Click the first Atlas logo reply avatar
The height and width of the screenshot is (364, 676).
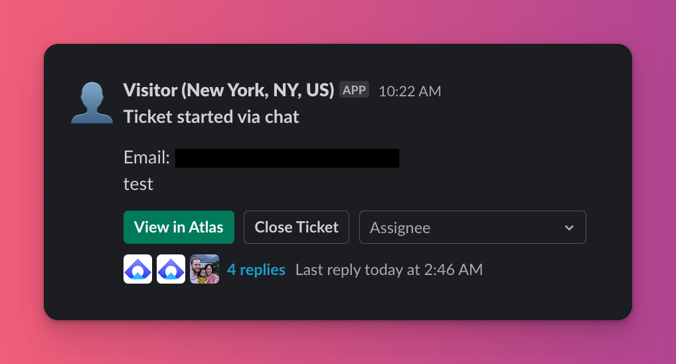(x=138, y=269)
